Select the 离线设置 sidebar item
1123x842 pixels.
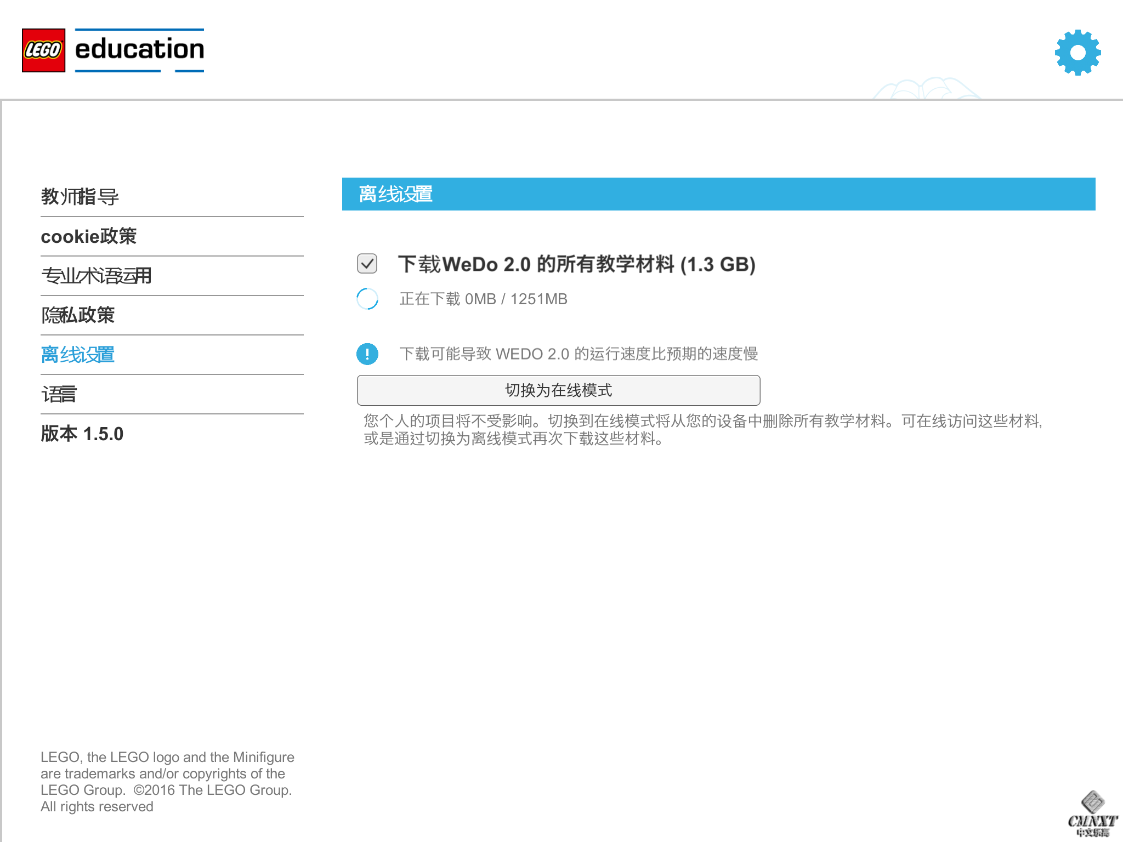tap(172, 355)
